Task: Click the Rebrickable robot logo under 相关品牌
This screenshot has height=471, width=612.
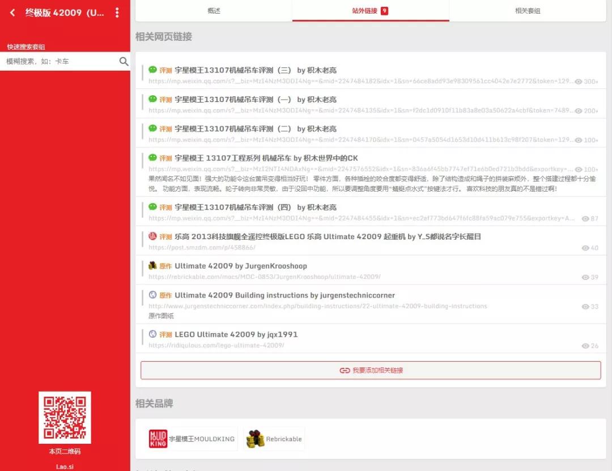Action: (x=256, y=438)
